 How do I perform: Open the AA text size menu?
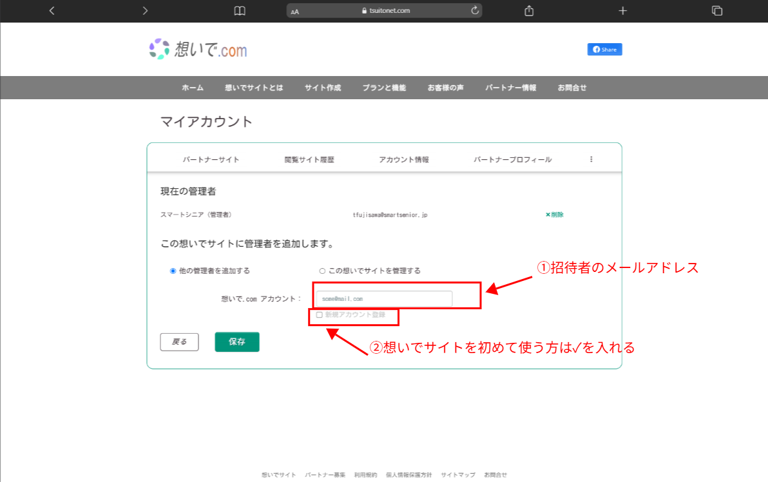click(295, 11)
